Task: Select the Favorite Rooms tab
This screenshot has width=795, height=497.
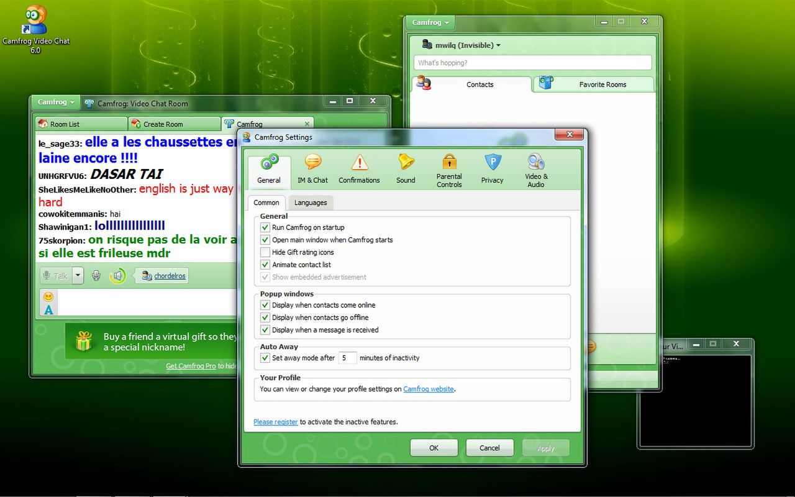Action: [x=594, y=84]
